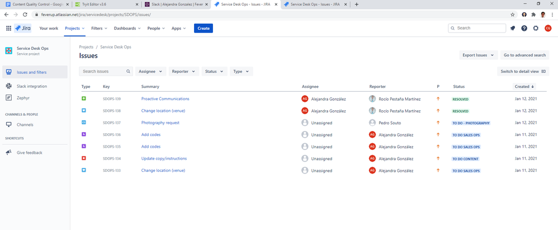Switch to the Slack browser tab
558x230 pixels.
(176, 4)
